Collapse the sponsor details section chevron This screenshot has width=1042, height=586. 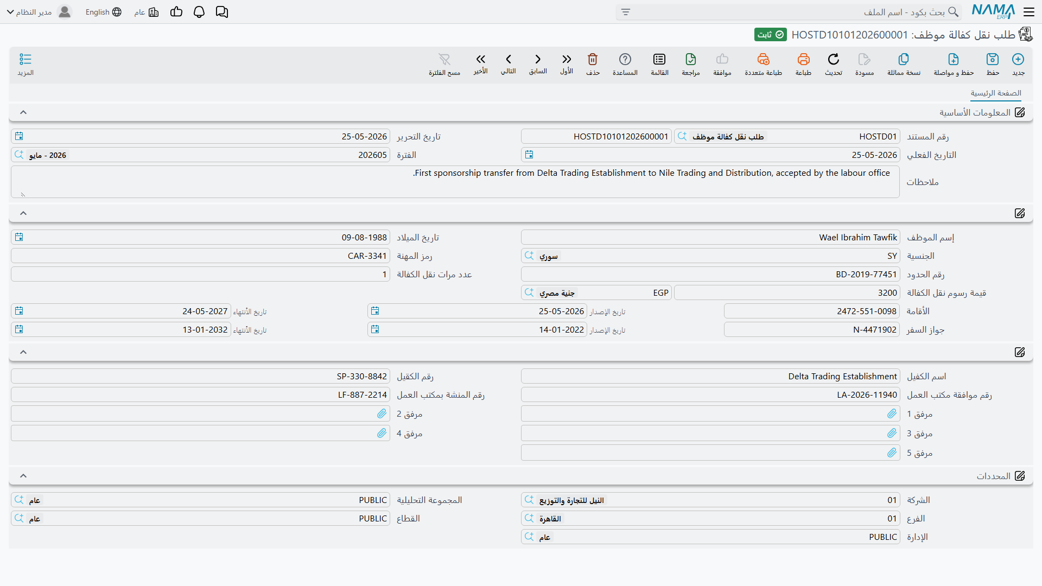pyautogui.click(x=23, y=352)
